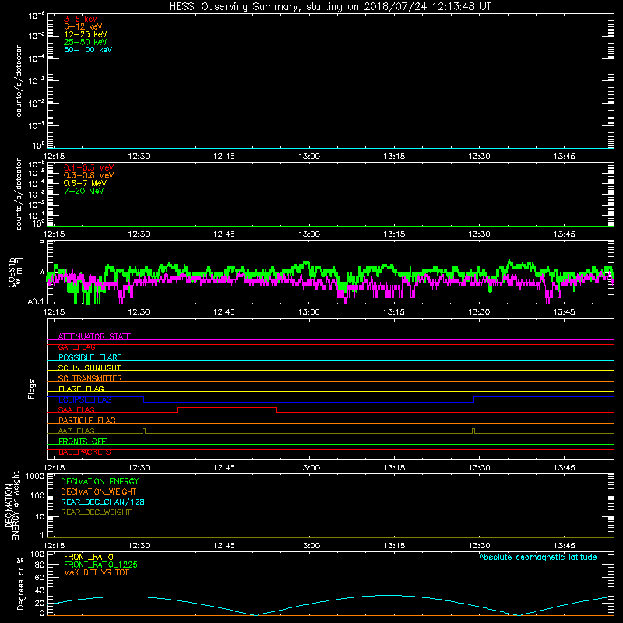Click the HESSI Observing Summary title text

pyautogui.click(x=329, y=7)
